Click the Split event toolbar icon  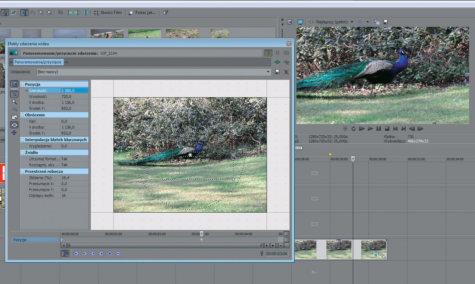tap(86, 12)
